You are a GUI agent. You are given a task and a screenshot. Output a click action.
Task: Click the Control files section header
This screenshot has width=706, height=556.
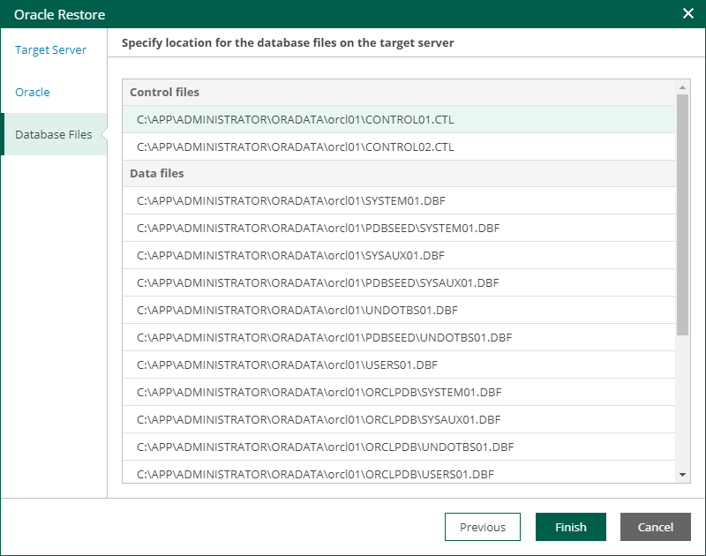click(156, 92)
